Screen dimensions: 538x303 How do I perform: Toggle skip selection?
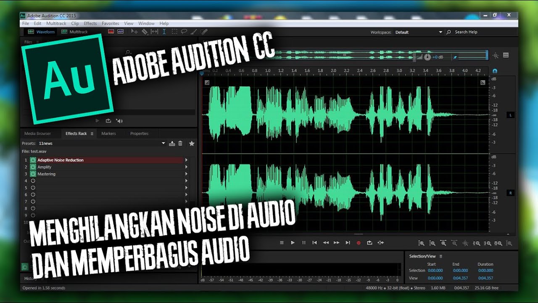380,243
